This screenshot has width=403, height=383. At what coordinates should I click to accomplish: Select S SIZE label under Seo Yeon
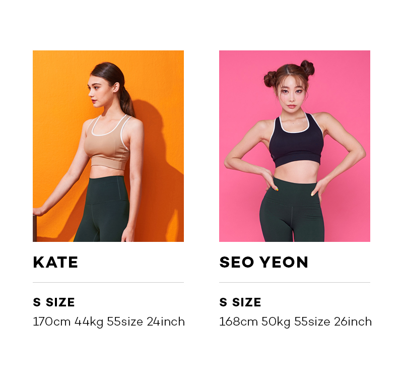[x=240, y=302]
